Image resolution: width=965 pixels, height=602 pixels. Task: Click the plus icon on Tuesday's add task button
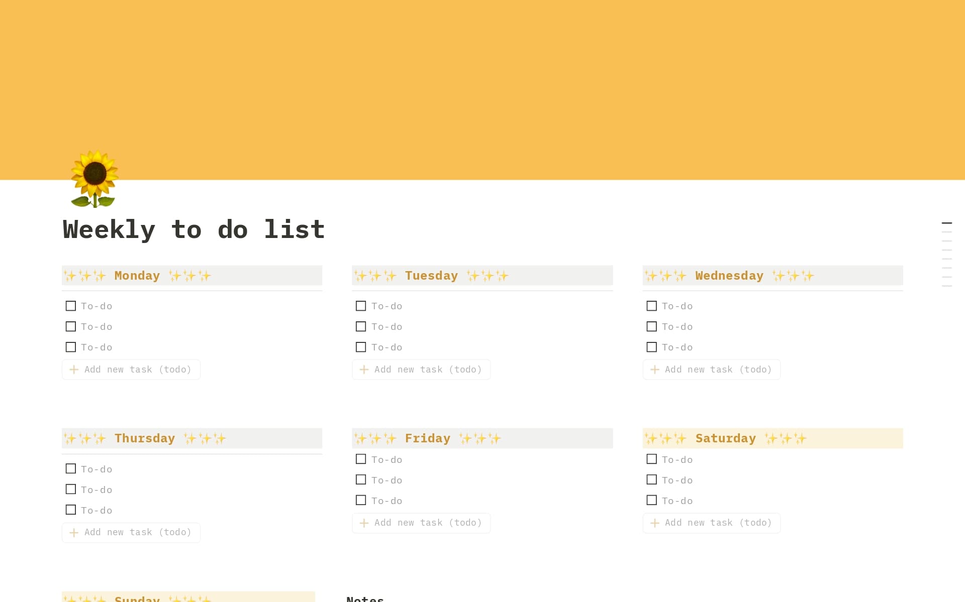point(364,370)
